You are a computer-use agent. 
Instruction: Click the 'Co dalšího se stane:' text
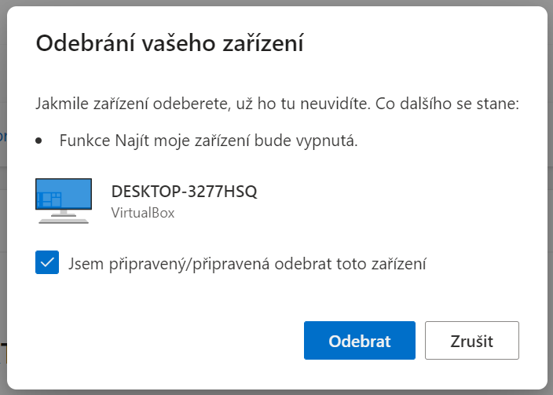click(x=447, y=104)
